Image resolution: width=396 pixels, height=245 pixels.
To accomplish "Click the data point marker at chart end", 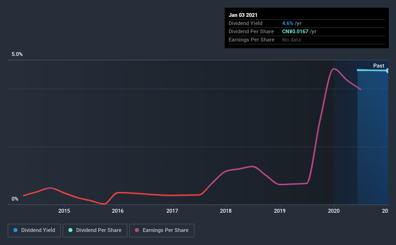I will tap(387, 70).
